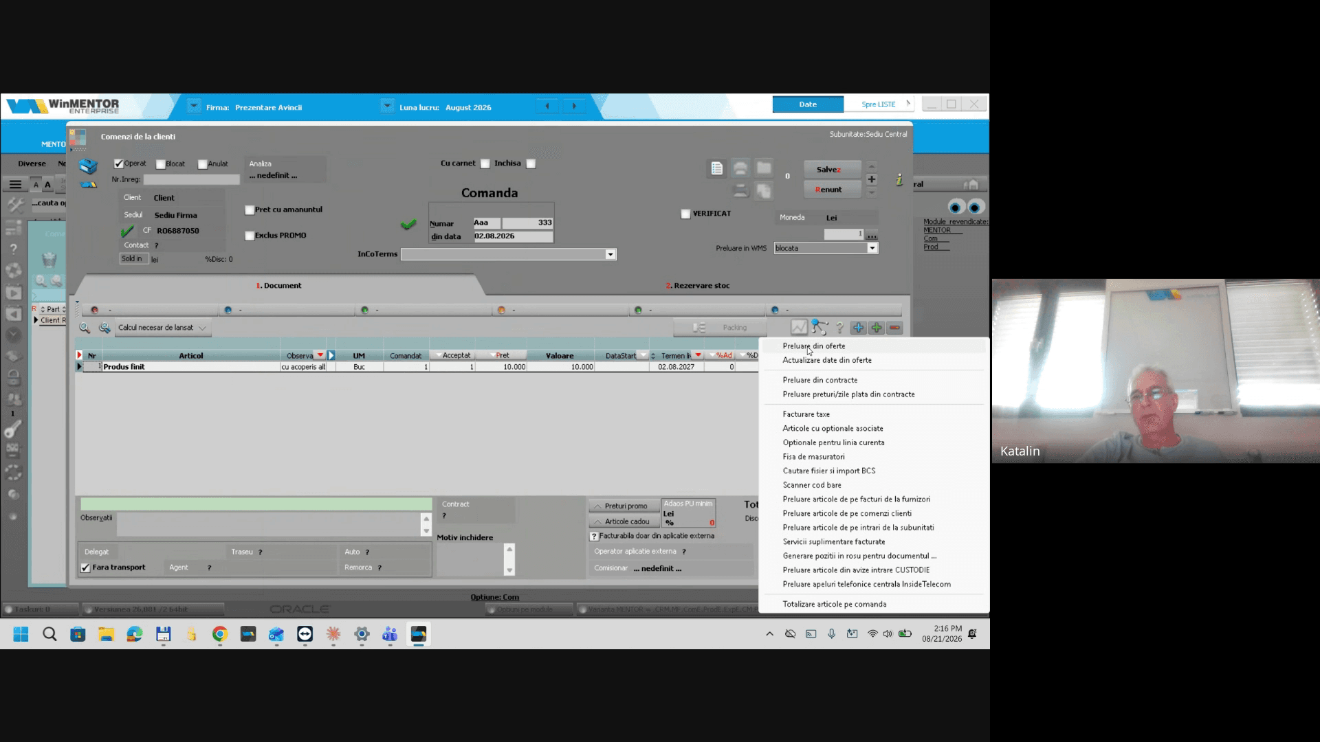Click the green plus insert-line icon
Screen dimensions: 1320x742
point(877,328)
